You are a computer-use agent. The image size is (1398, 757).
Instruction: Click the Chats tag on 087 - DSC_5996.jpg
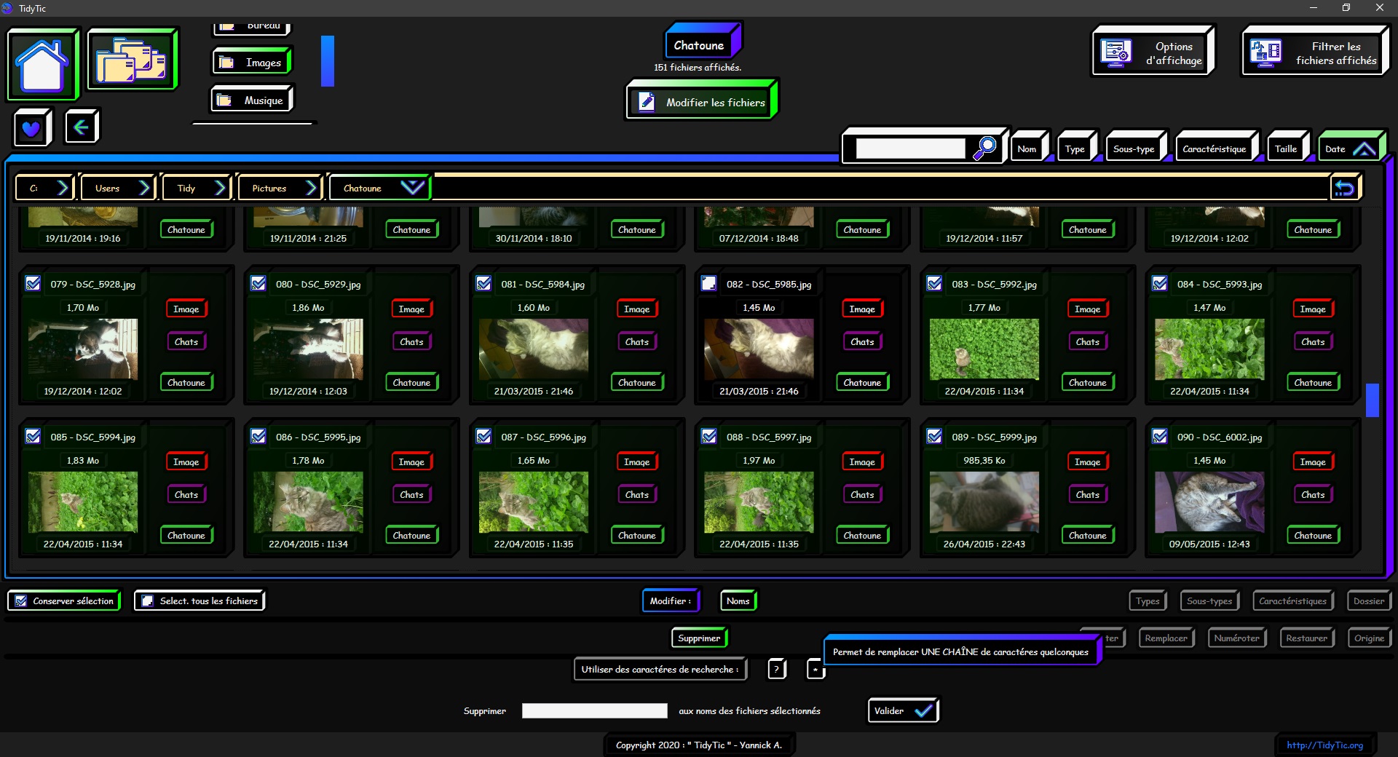pyautogui.click(x=636, y=494)
